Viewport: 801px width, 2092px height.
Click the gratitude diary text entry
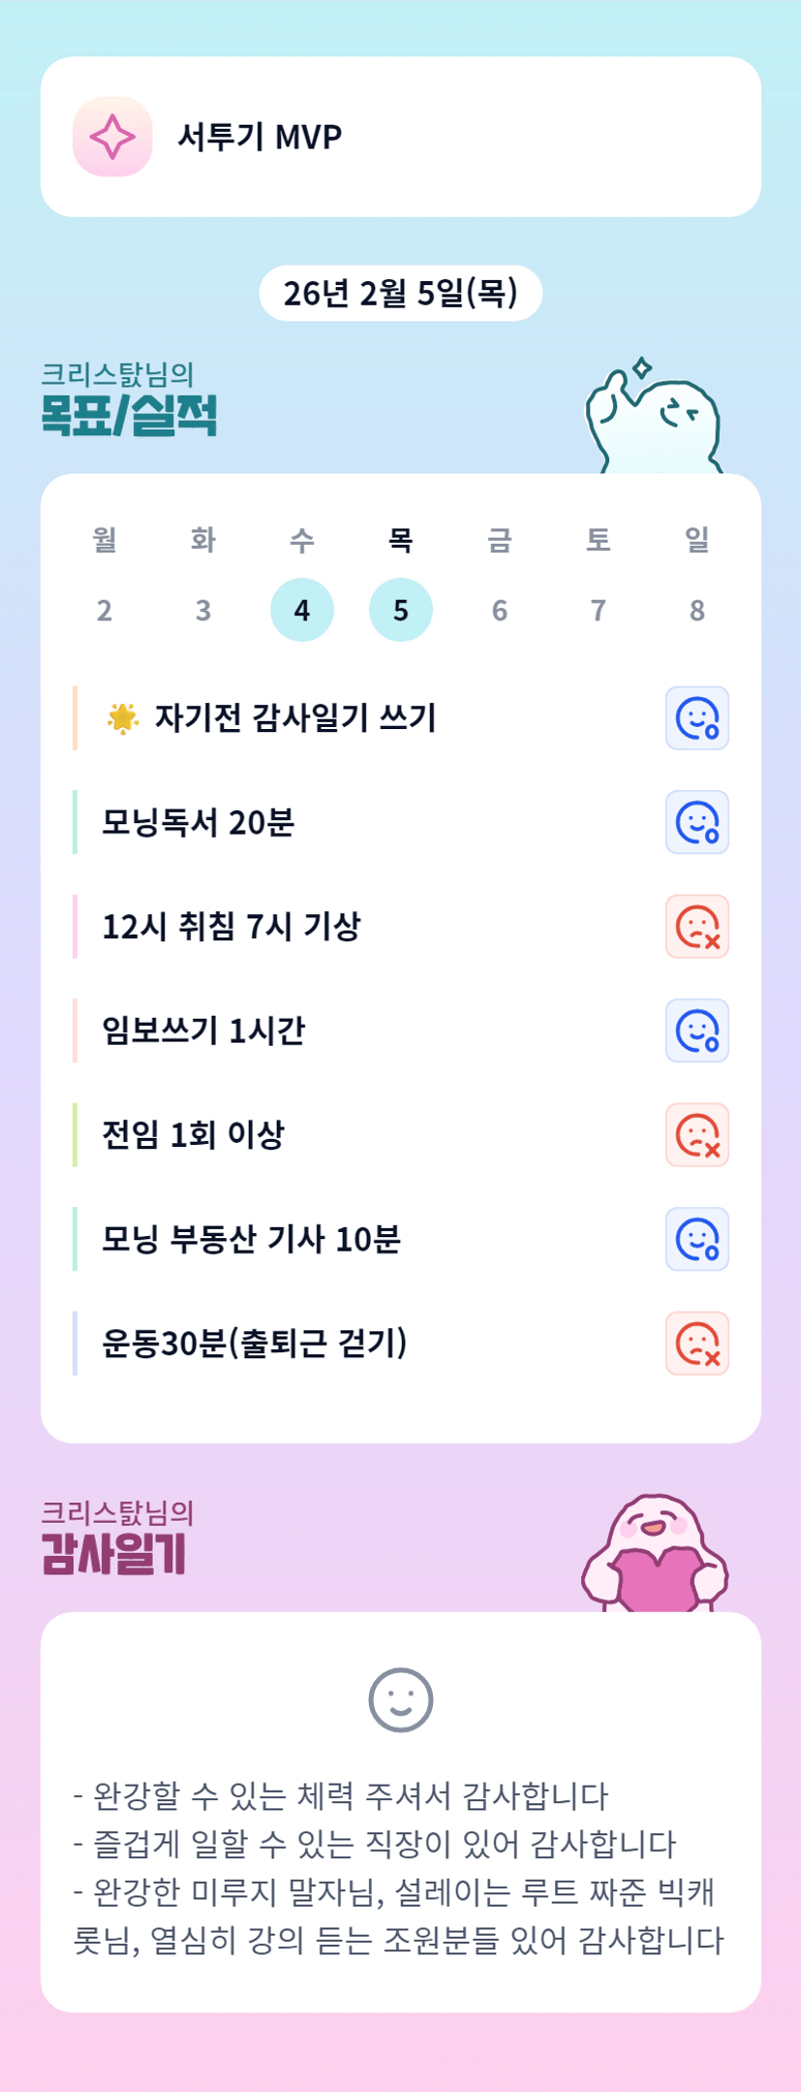tap(399, 1866)
